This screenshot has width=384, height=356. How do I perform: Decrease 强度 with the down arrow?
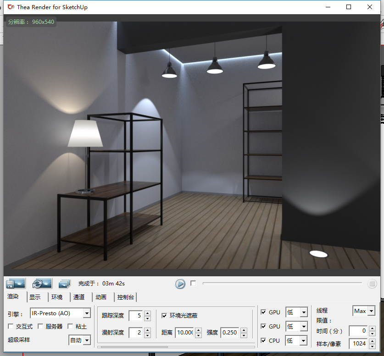click(x=244, y=335)
